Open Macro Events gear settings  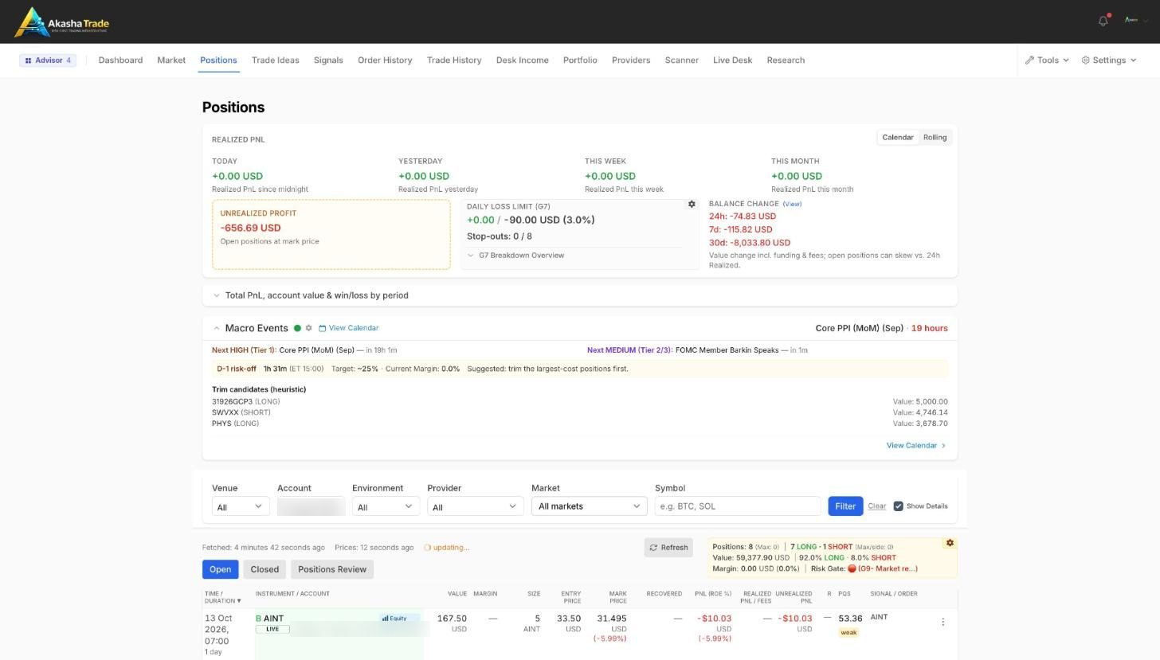coord(309,328)
